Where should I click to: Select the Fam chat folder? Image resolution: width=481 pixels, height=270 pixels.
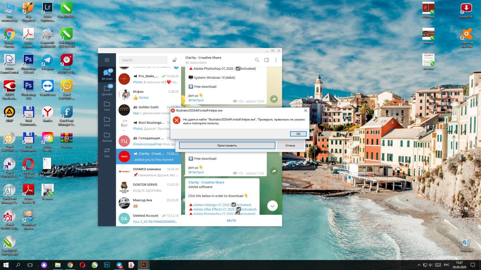(107, 106)
